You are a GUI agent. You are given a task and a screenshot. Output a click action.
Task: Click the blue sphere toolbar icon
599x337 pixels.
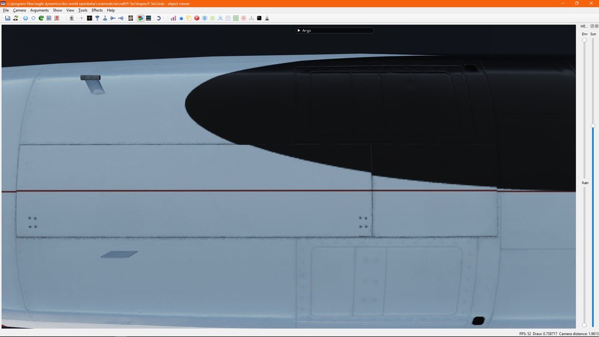click(26, 18)
